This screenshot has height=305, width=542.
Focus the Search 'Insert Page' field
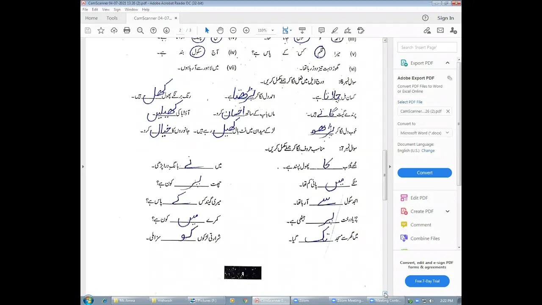(427, 47)
